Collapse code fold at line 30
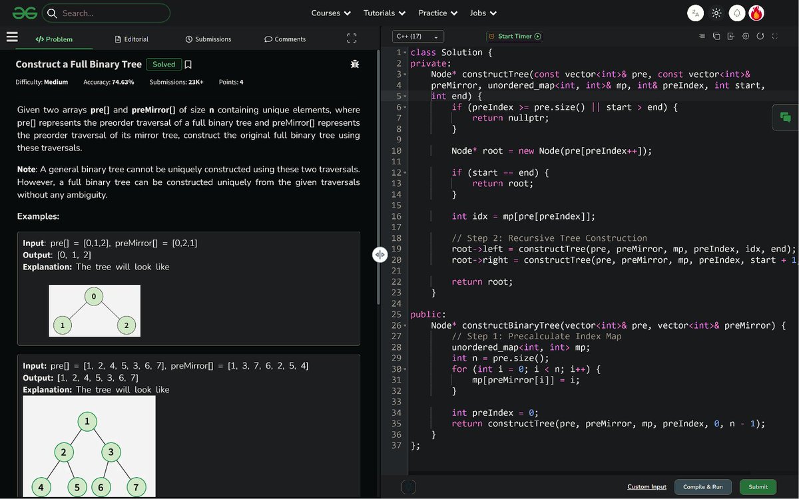Image resolution: width=799 pixels, height=499 pixels. [405, 369]
